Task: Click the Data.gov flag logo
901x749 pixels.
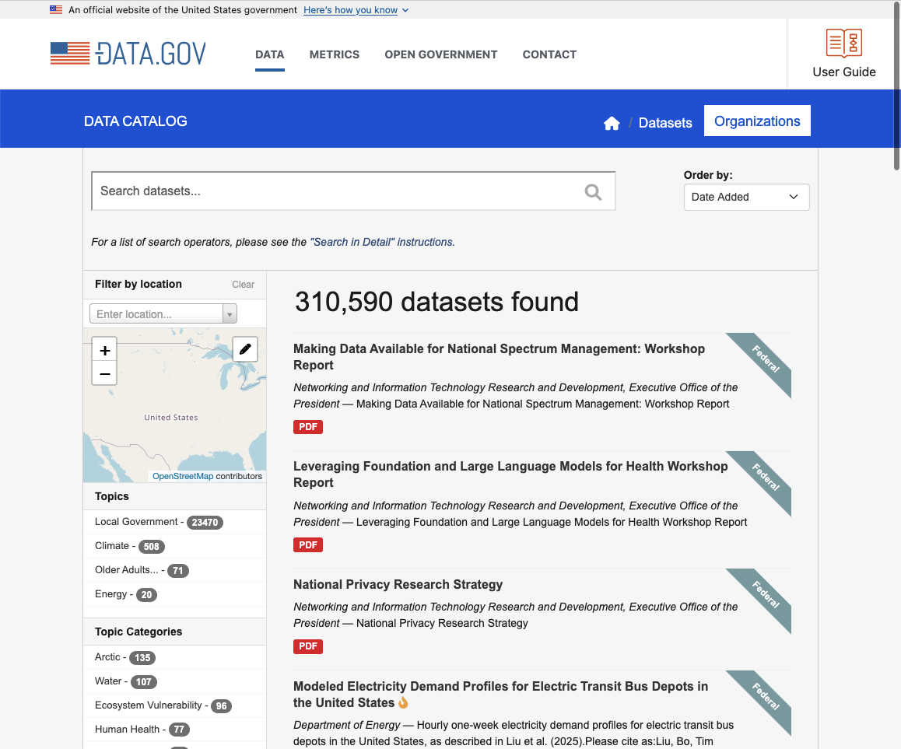Action: pos(71,54)
